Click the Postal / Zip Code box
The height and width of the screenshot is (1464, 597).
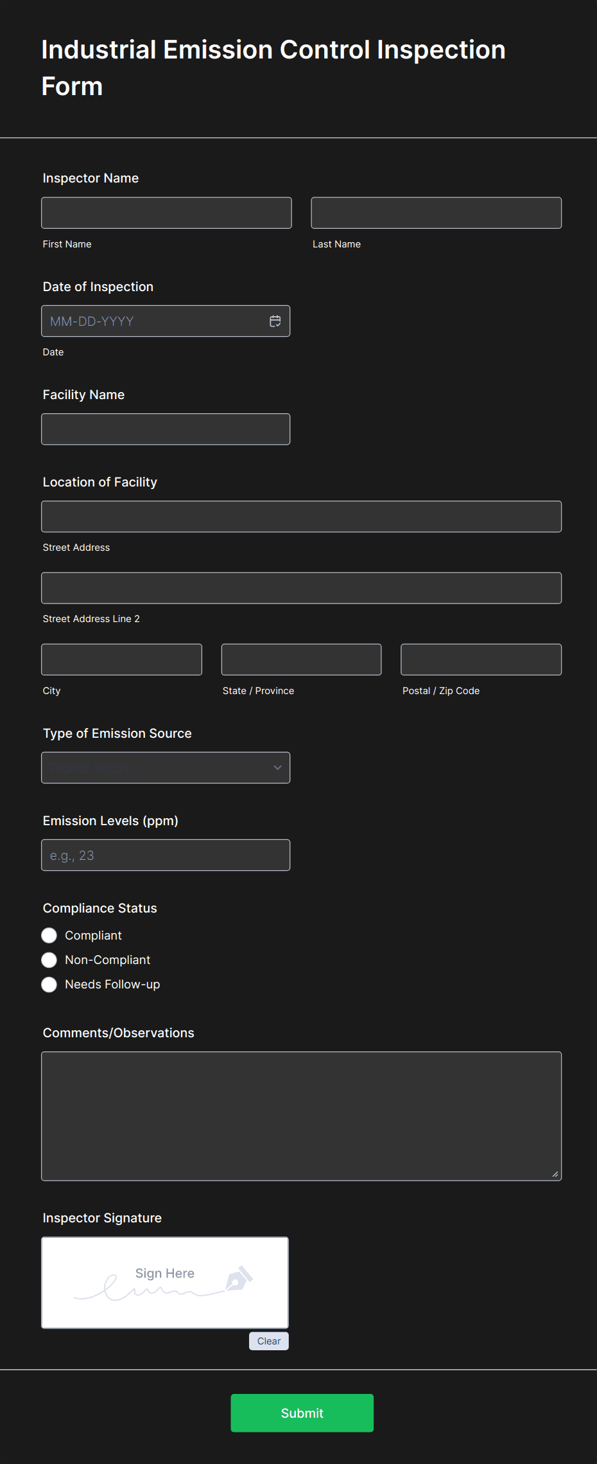[481, 659]
